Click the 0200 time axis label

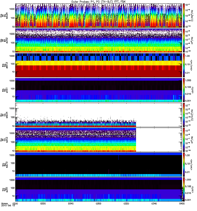click(x=15, y=203)
